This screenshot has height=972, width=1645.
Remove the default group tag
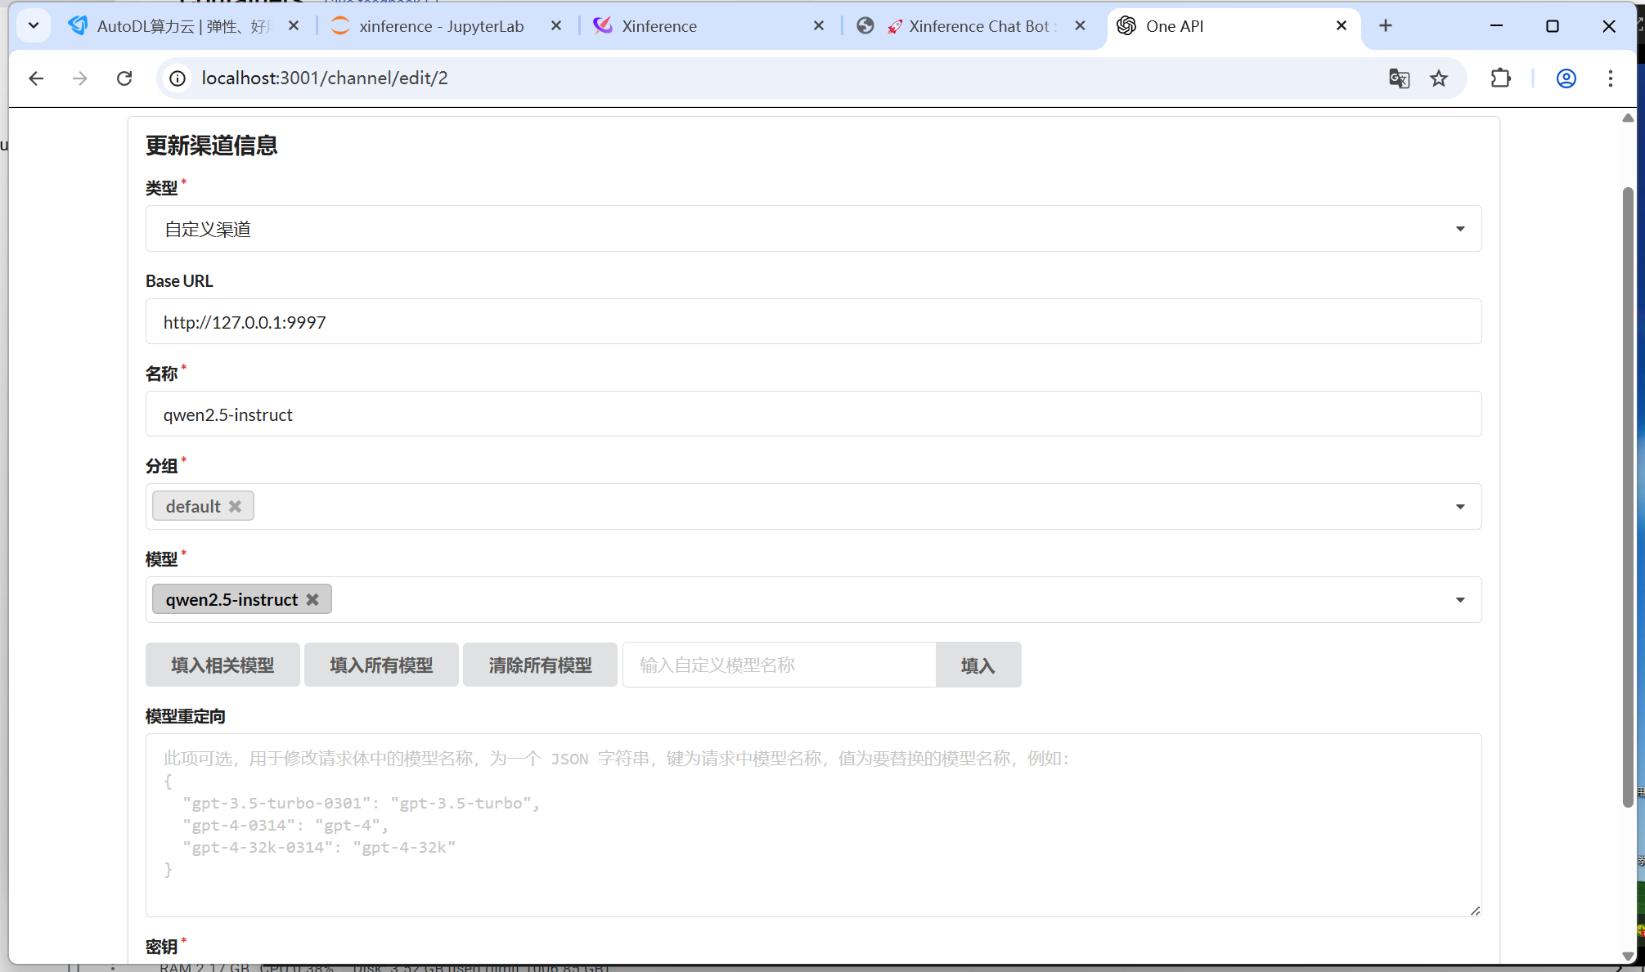coord(236,506)
